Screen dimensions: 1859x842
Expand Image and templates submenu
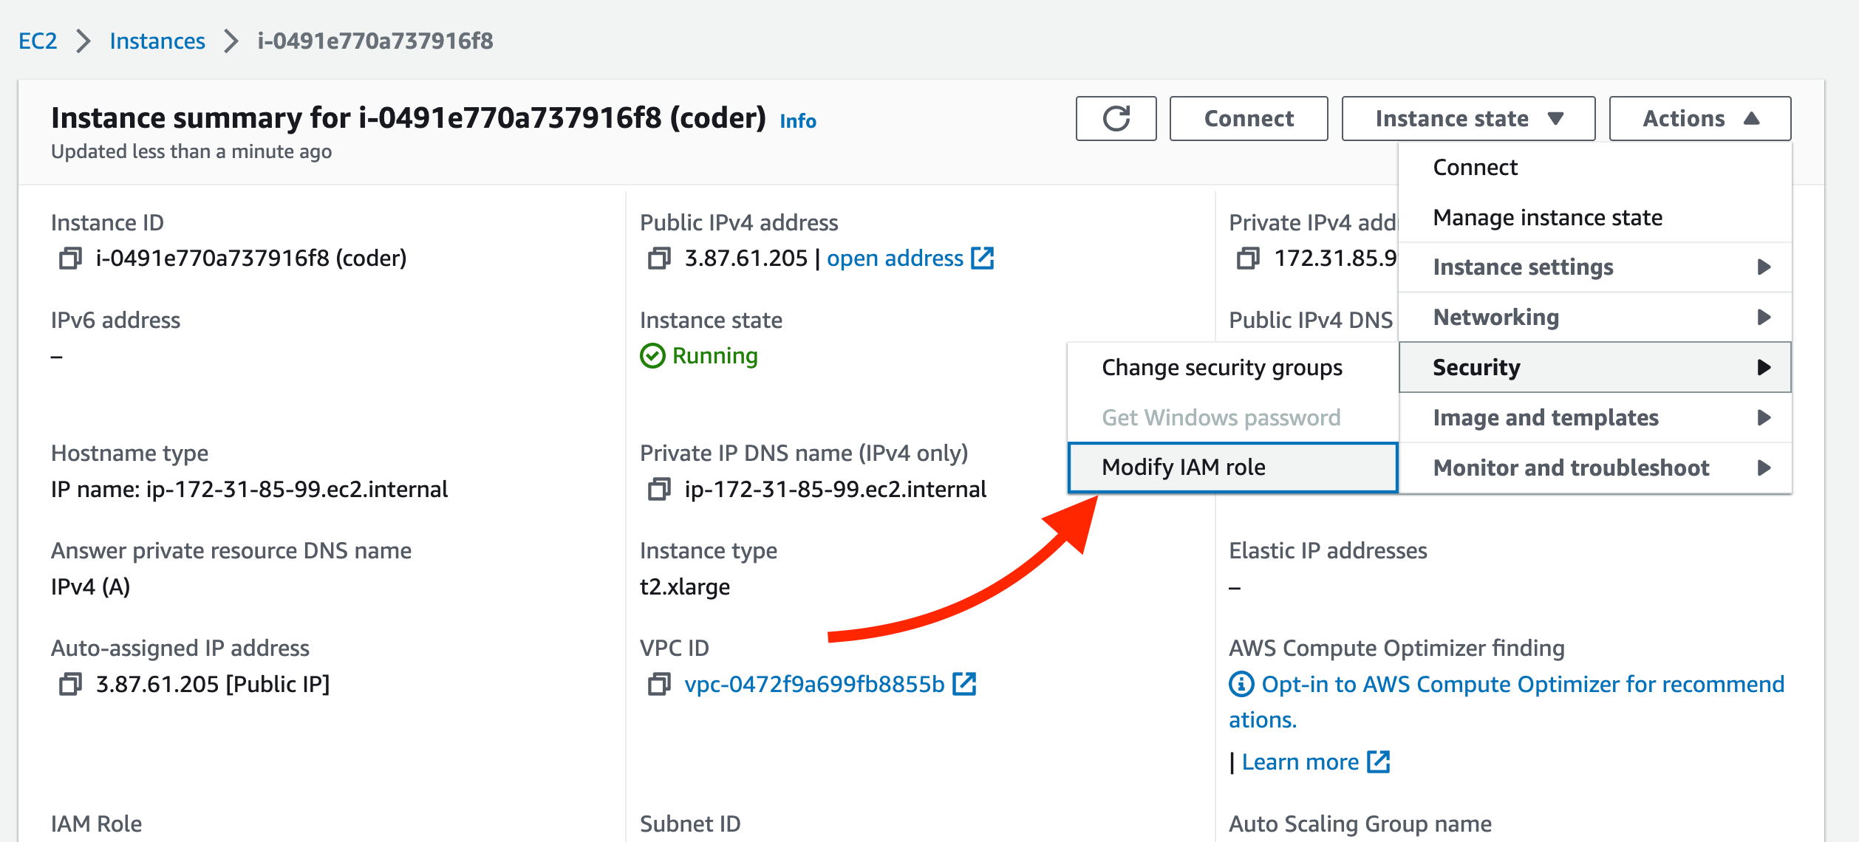point(1594,418)
